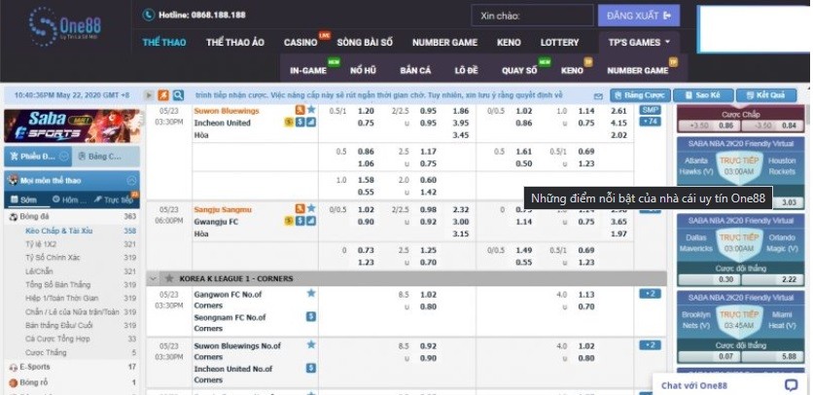The width and height of the screenshot is (813, 395).
Task: Open the THỂ THAO ẢO menu
Action: [235, 43]
